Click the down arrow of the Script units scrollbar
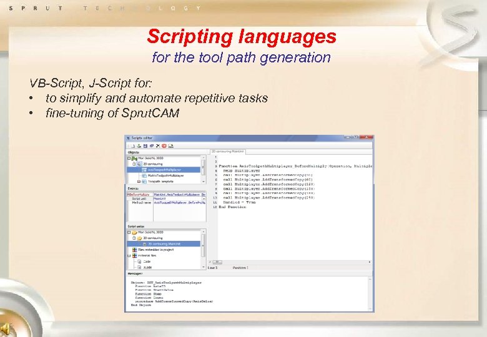This screenshot has height=337, width=487. pyautogui.click(x=204, y=267)
